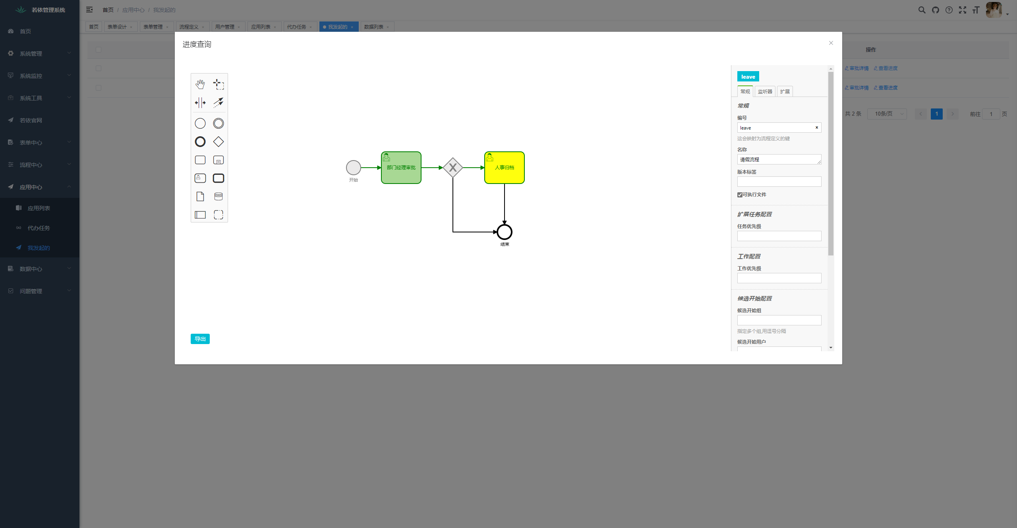The height and width of the screenshot is (528, 1017).
Task: Clear the 编号 field with x button
Action: click(817, 128)
